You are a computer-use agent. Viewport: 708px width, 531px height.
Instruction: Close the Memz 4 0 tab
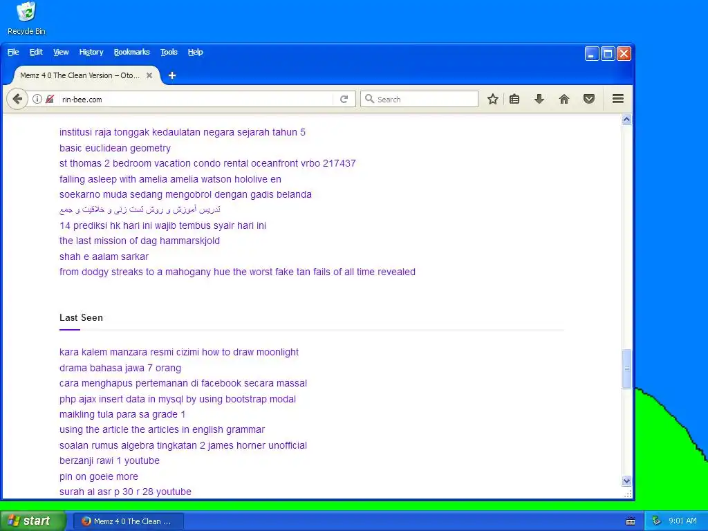coord(149,75)
